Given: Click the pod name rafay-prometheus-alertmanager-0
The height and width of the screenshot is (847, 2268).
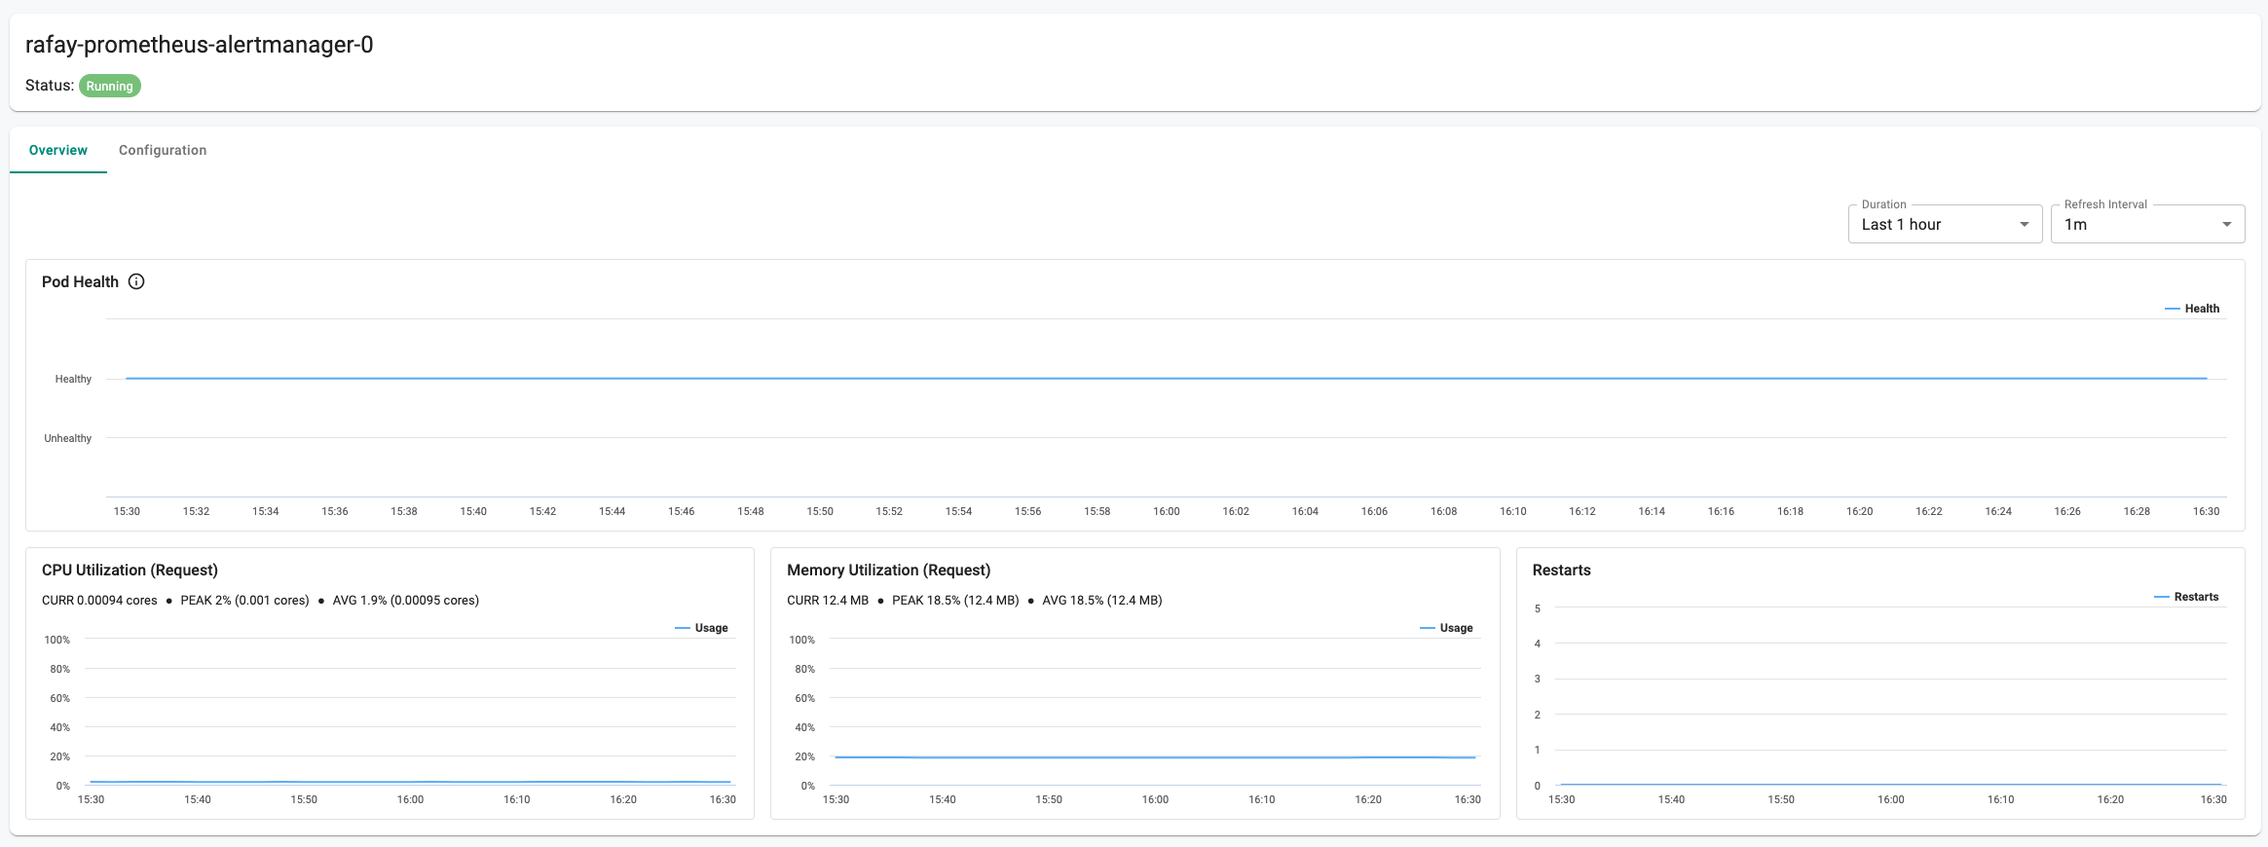Looking at the screenshot, I should (x=199, y=45).
